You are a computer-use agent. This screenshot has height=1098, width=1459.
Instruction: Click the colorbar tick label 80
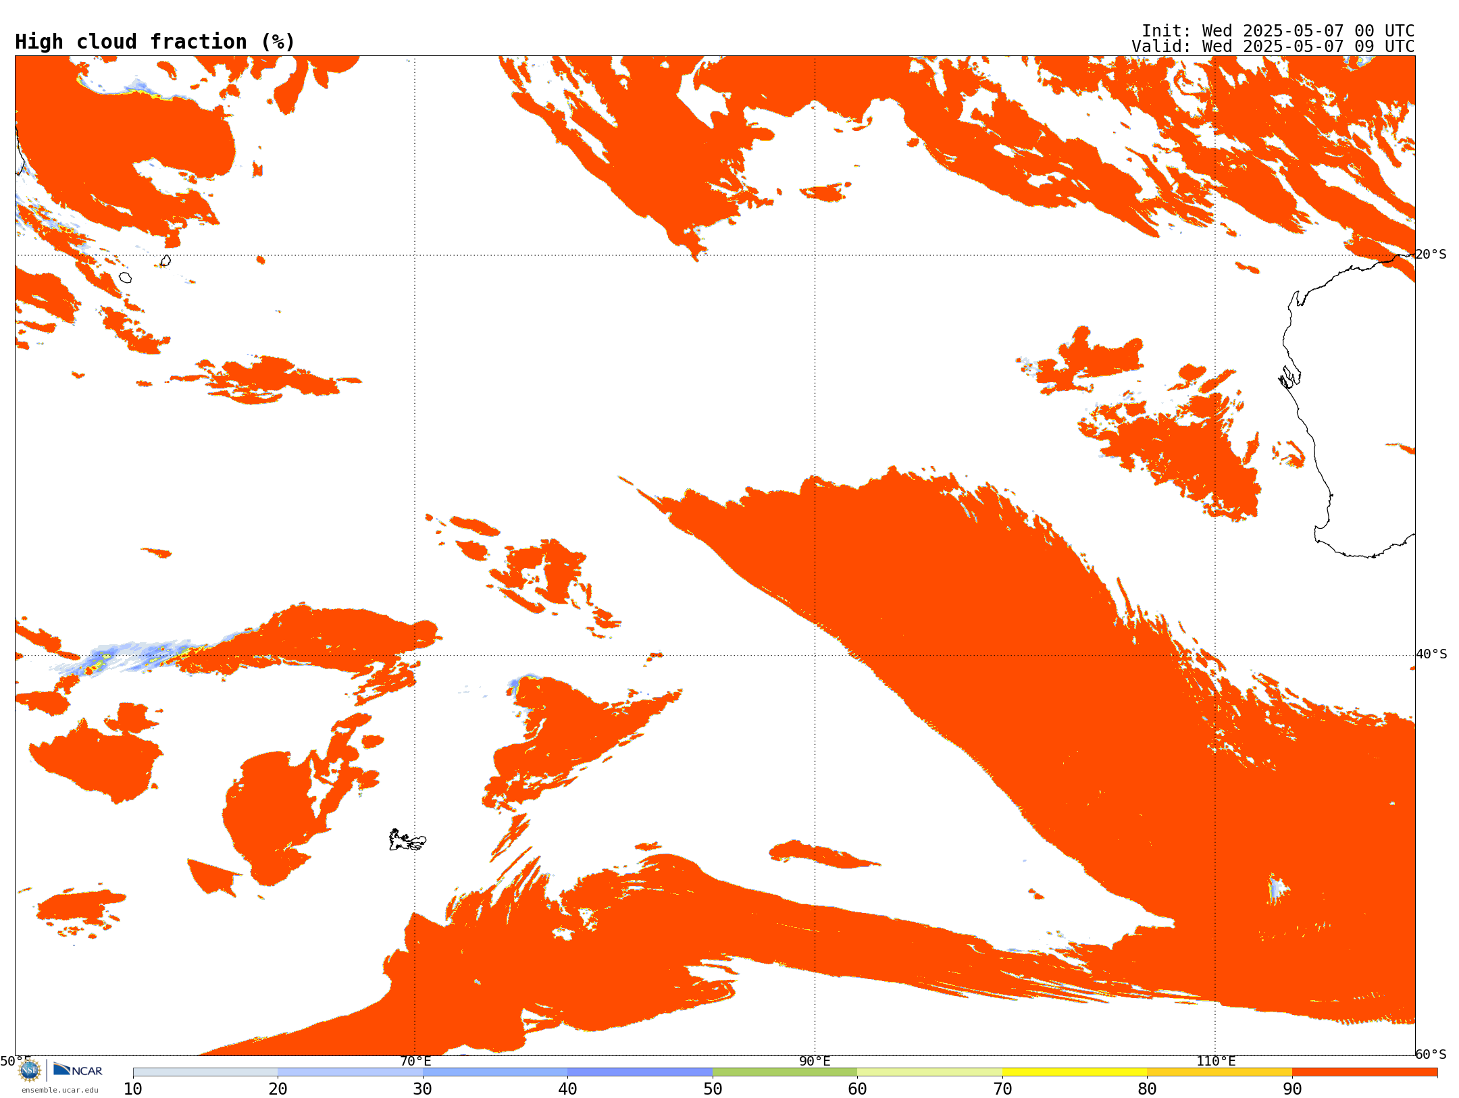(1147, 1089)
